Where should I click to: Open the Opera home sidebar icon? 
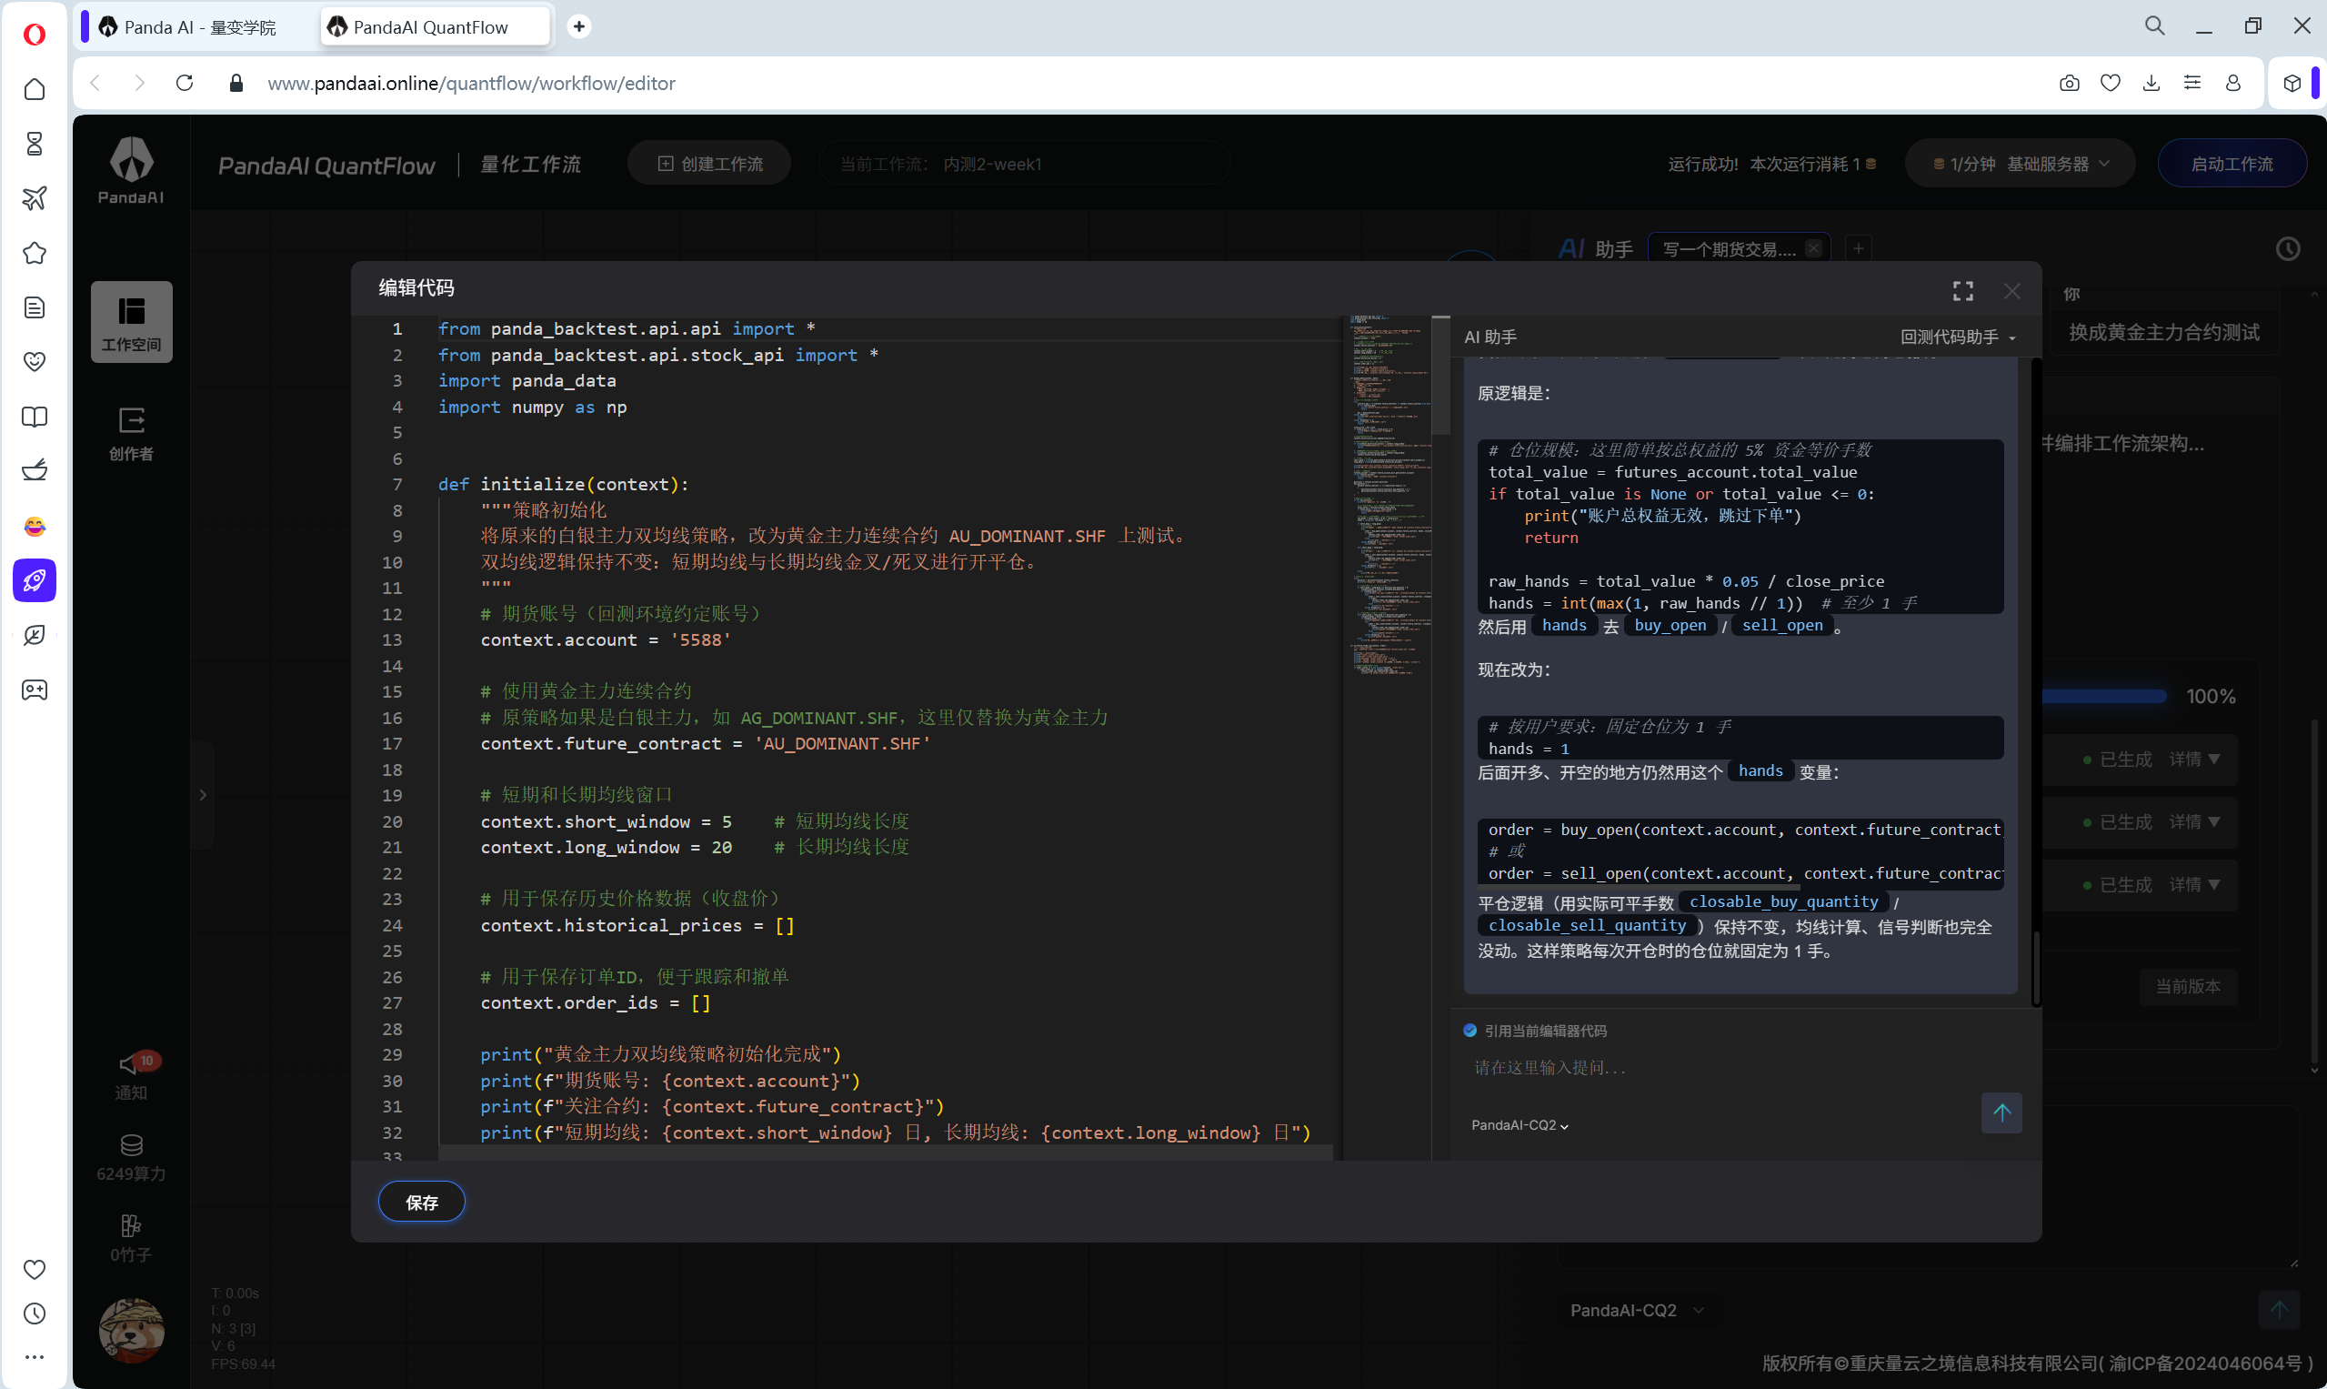coord(35,89)
